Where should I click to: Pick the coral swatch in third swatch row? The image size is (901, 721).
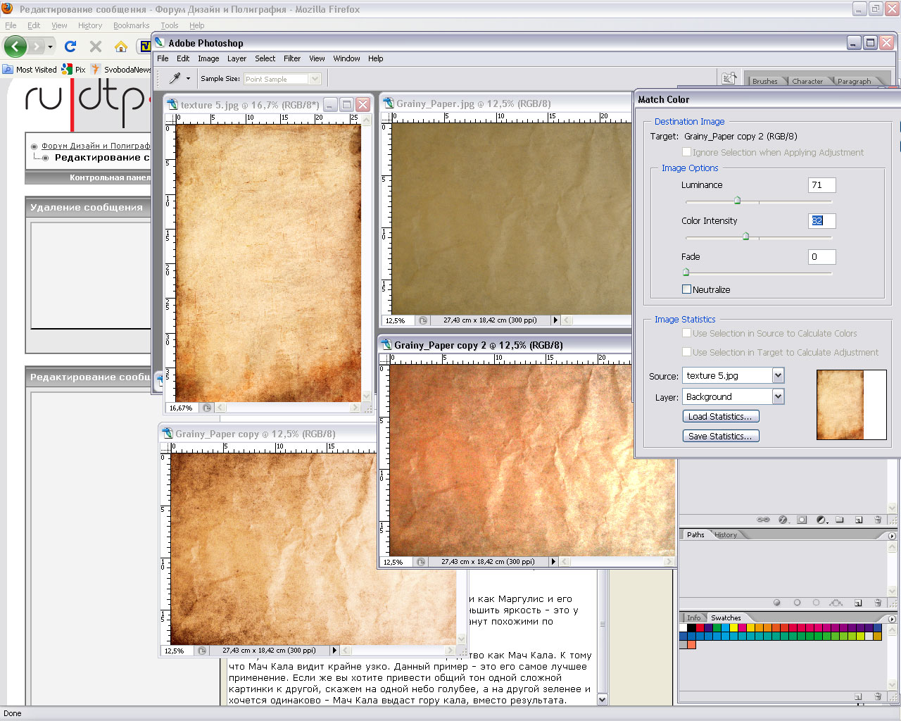692,644
